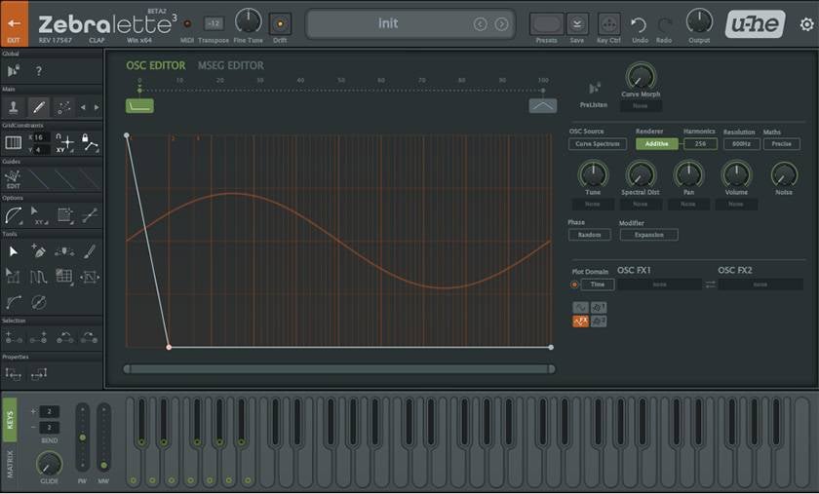Click the Global prelisten speaker icon
Image resolution: width=819 pixels, height=494 pixels.
14,70
